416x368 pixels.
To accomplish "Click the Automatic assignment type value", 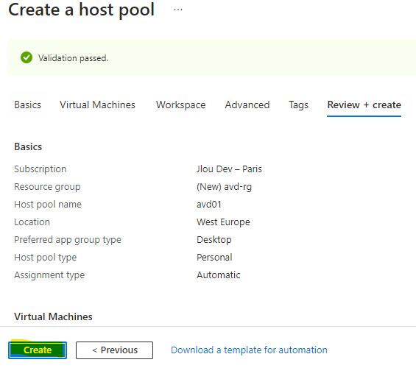I will (x=219, y=275).
